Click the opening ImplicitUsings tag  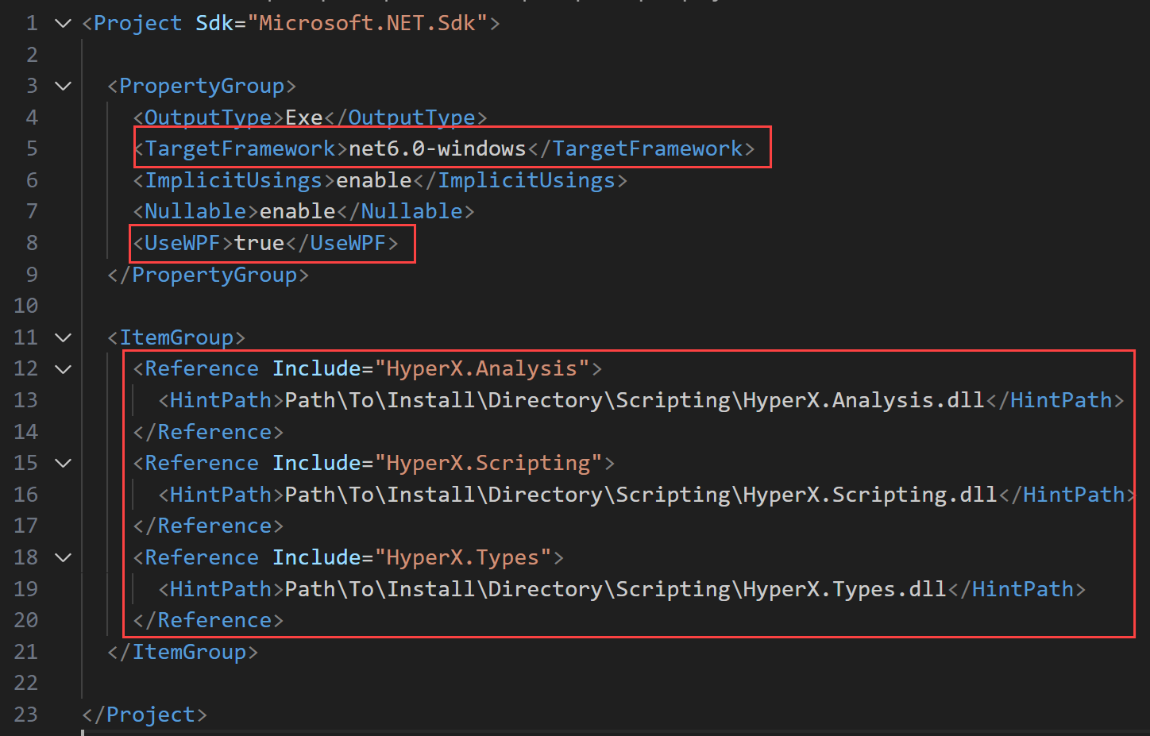234,180
